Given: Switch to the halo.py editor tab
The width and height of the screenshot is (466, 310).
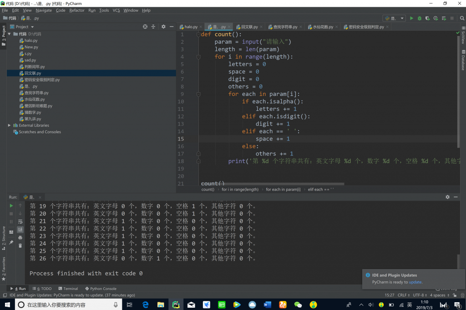Looking at the screenshot, I should [191, 27].
